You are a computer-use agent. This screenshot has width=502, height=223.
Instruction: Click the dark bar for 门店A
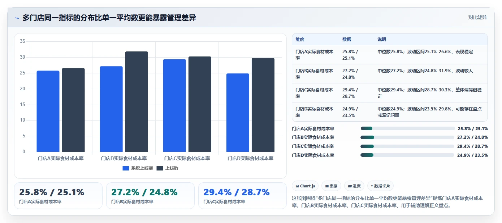click(x=73, y=110)
